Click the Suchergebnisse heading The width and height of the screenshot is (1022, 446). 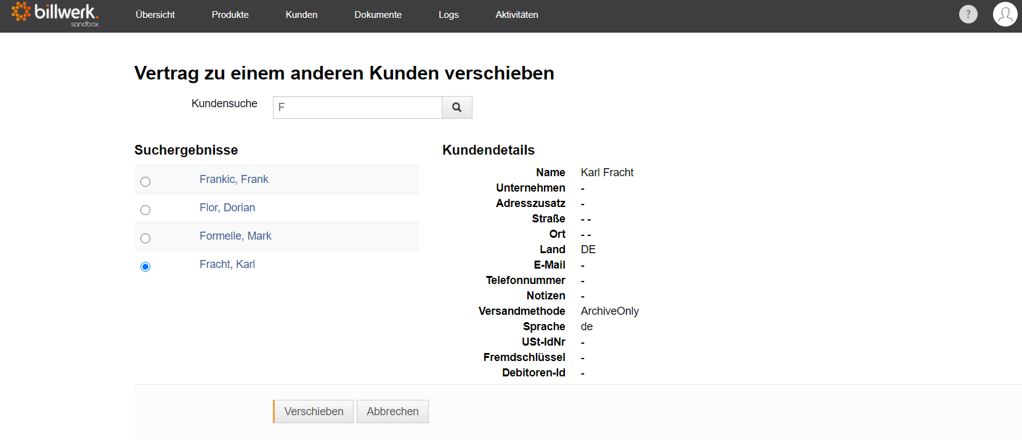[186, 150]
